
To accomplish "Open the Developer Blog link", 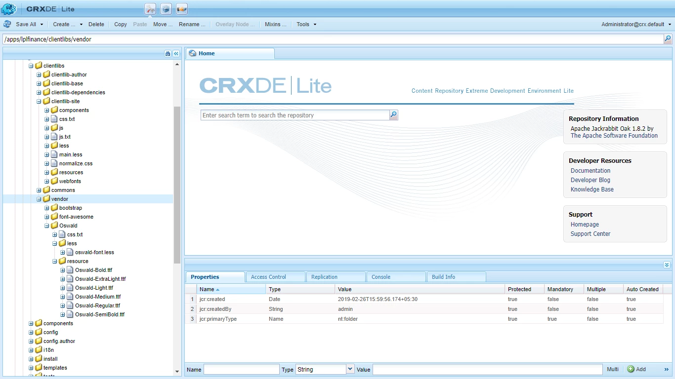I will tap(591, 180).
